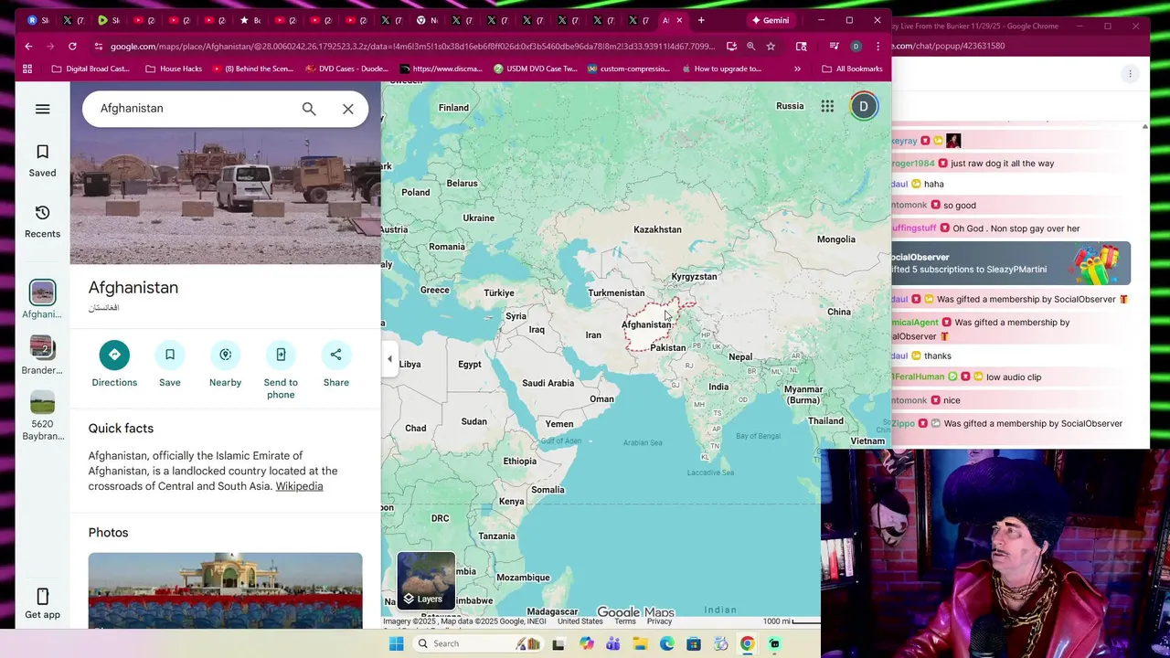Click the Afghanistan label on the map

coord(646,324)
